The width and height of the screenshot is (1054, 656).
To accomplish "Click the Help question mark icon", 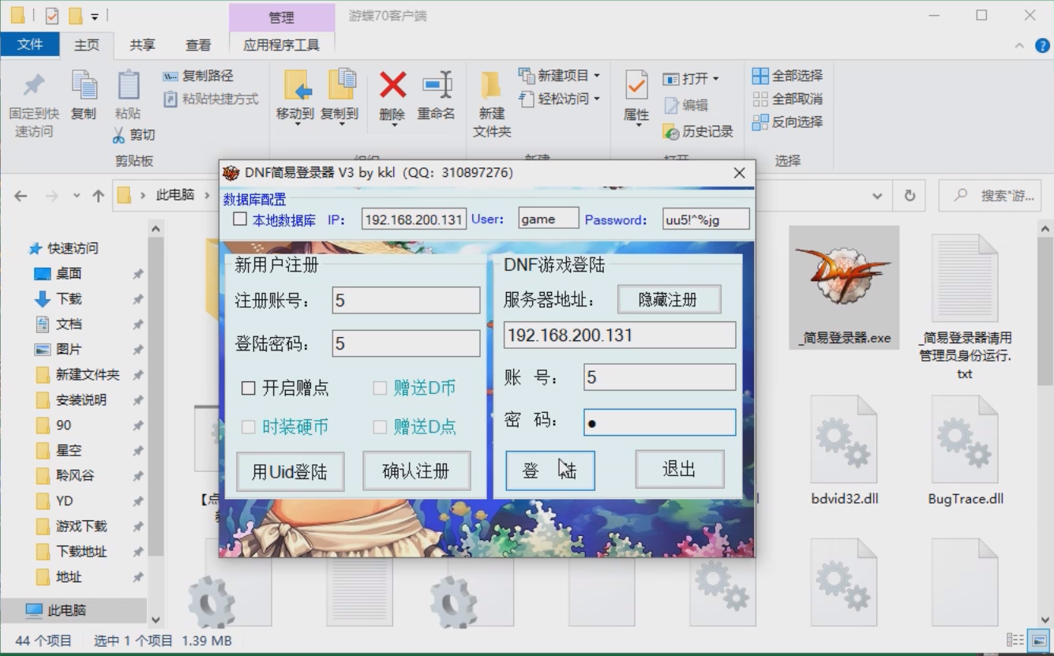I will point(1042,46).
